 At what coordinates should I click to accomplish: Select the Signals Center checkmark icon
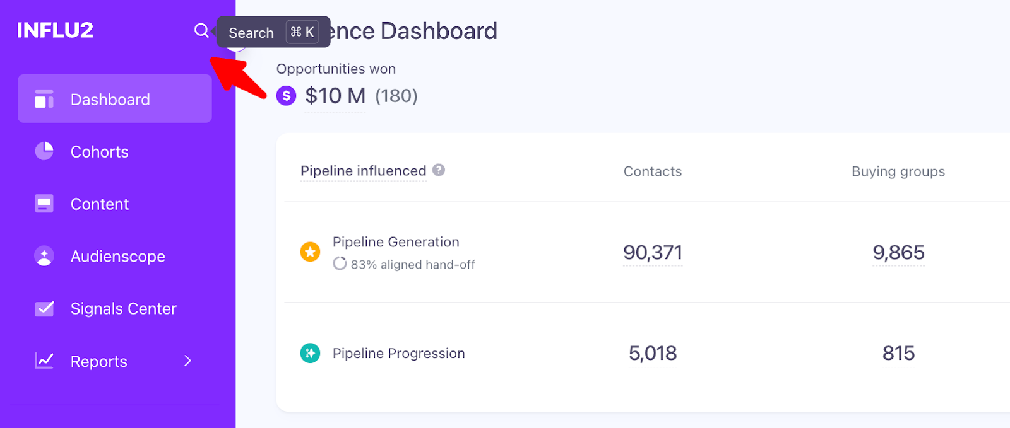[44, 308]
